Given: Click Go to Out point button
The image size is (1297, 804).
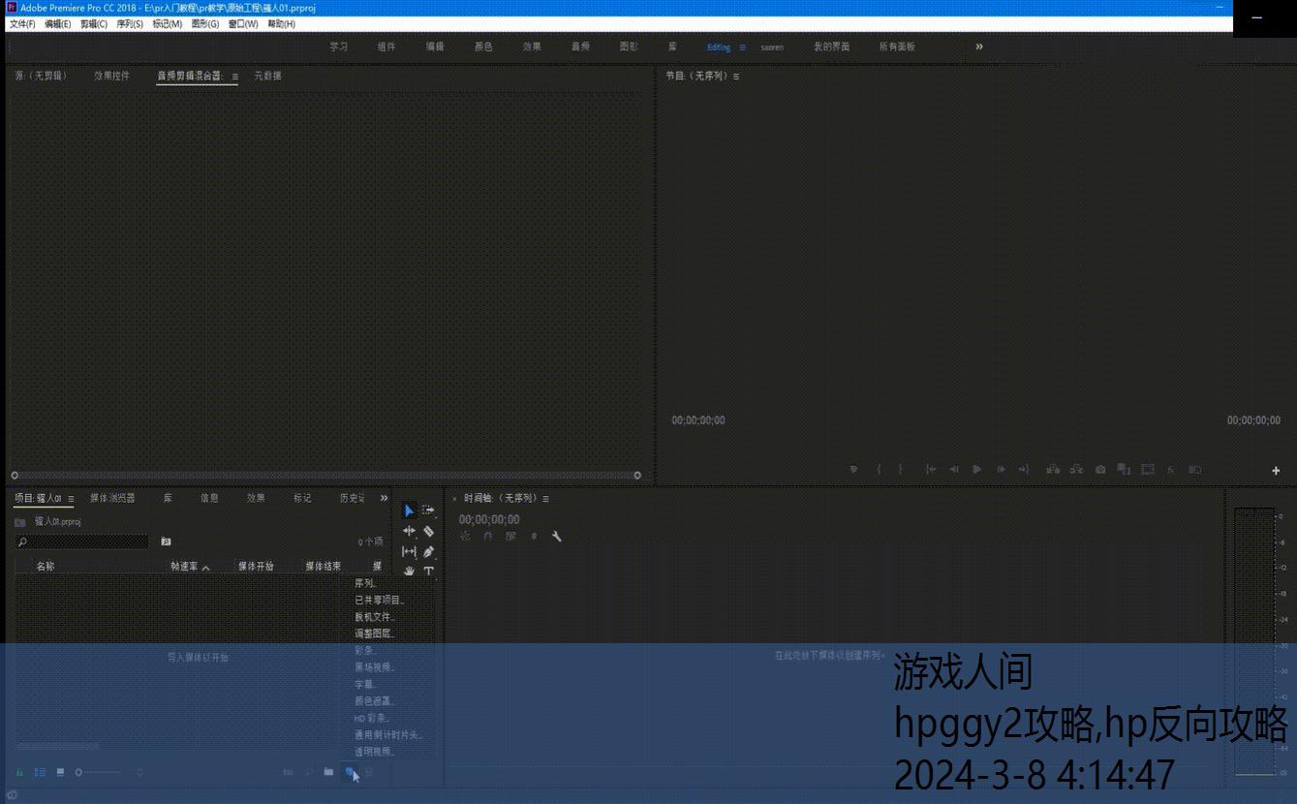Looking at the screenshot, I should pyautogui.click(x=1024, y=469).
